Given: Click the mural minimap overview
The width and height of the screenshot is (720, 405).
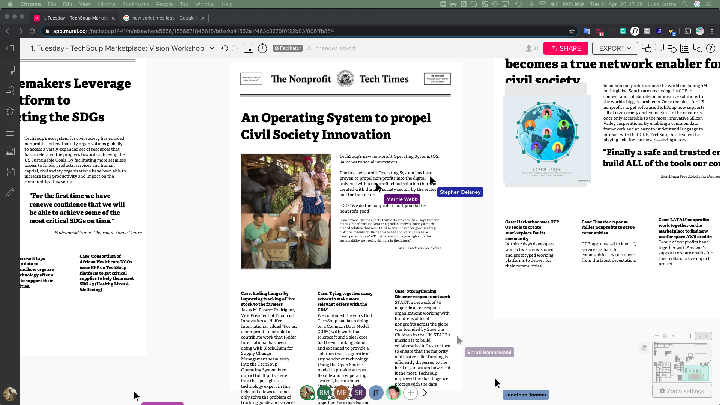Looking at the screenshot, I should (x=682, y=362).
